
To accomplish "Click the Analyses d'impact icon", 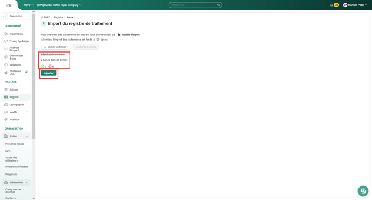I will pyautogui.click(x=6, y=49).
